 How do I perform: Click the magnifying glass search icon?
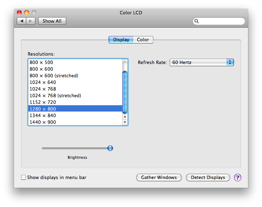[x=196, y=21]
